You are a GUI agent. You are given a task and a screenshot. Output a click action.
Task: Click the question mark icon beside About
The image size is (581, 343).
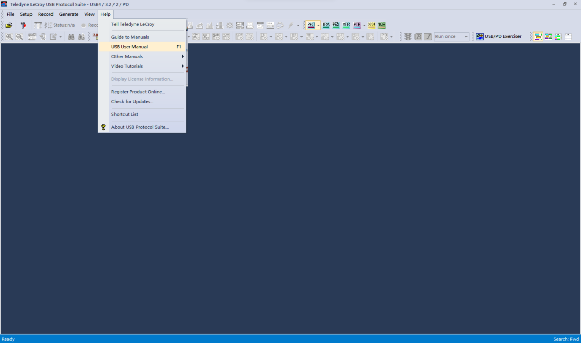coord(103,127)
